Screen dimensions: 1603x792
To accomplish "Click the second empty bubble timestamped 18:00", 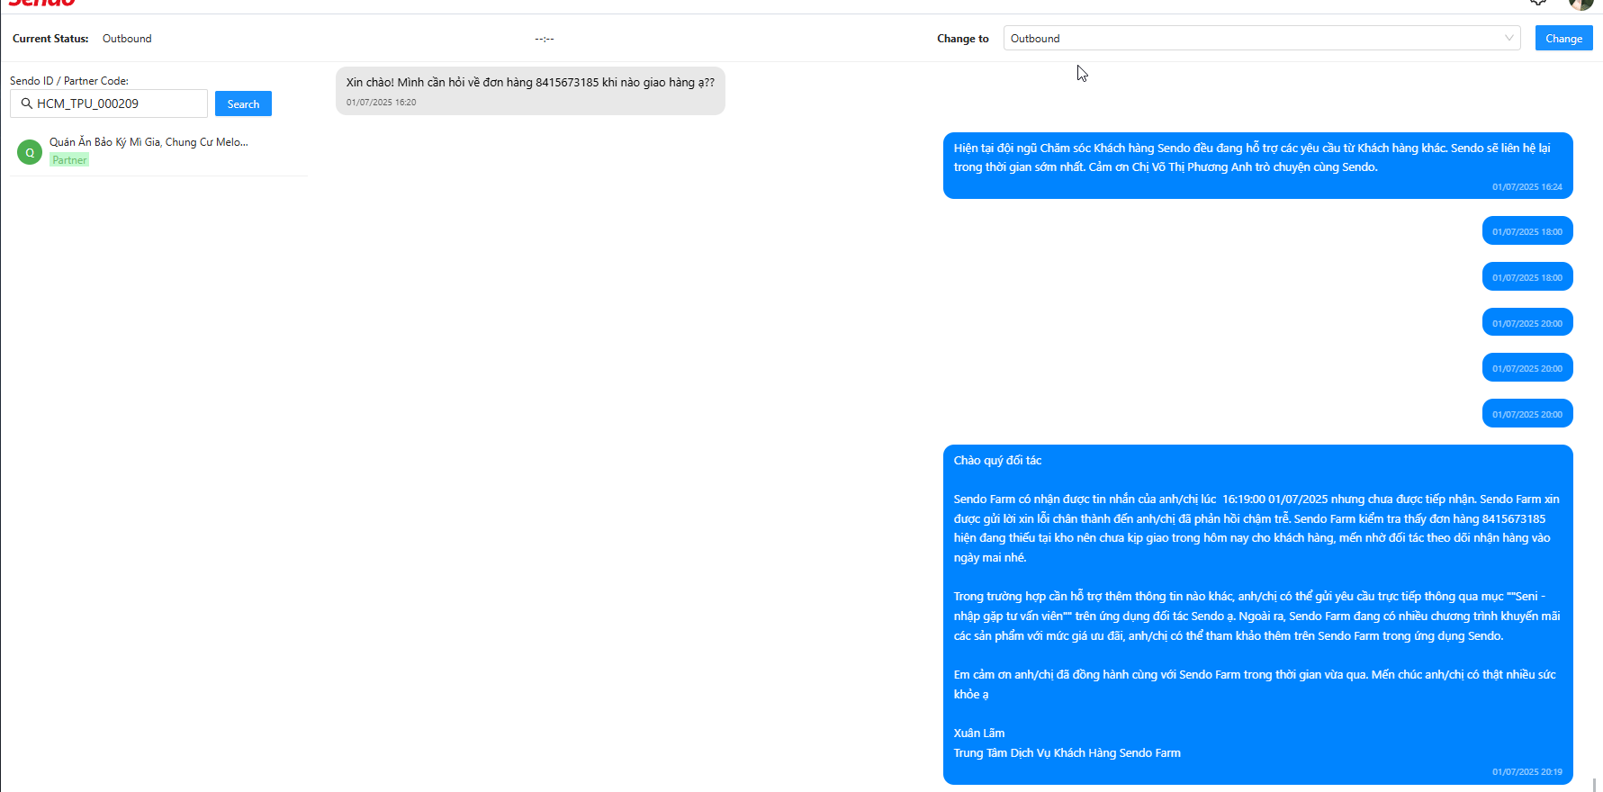I will tap(1527, 276).
